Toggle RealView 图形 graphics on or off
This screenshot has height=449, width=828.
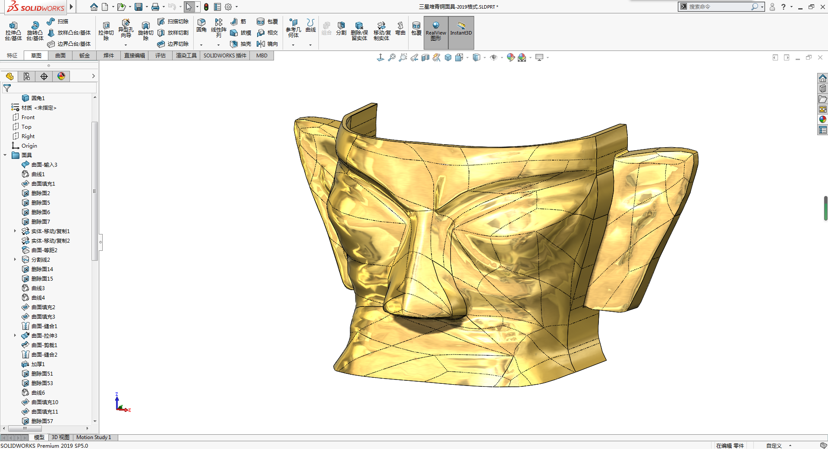click(436, 32)
